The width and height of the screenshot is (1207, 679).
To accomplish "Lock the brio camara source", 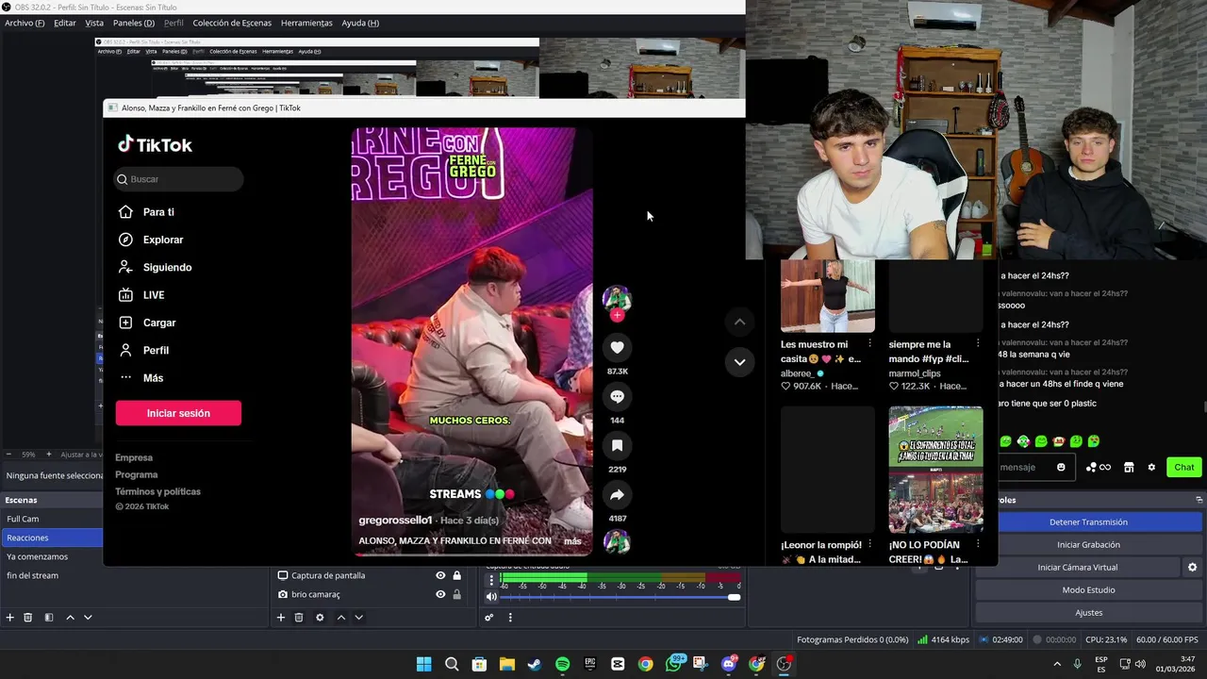I will [x=456, y=594].
